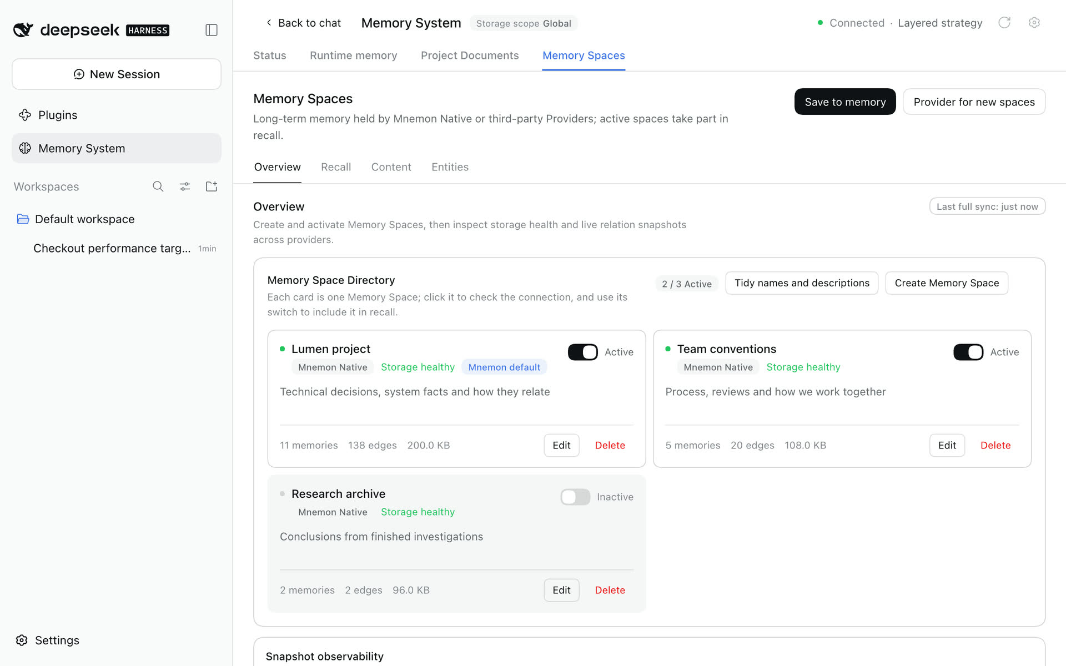
Task: Click the sidebar Settings gear icon
Action: click(x=22, y=640)
